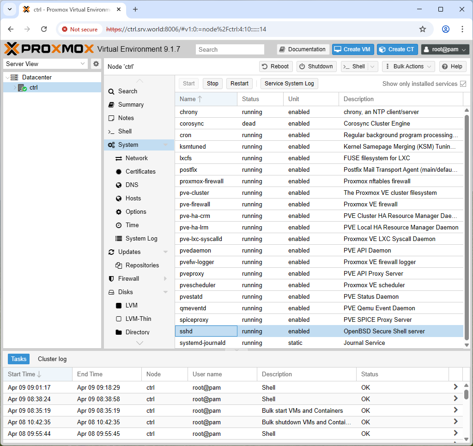
Task: Open the Firewall shield icon
Action: tap(111, 279)
